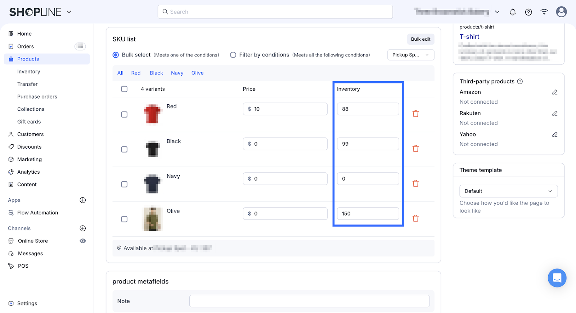Image resolution: width=576 pixels, height=313 pixels.
Task: Open the Pickup Sp... location dropdown
Action: 410,55
